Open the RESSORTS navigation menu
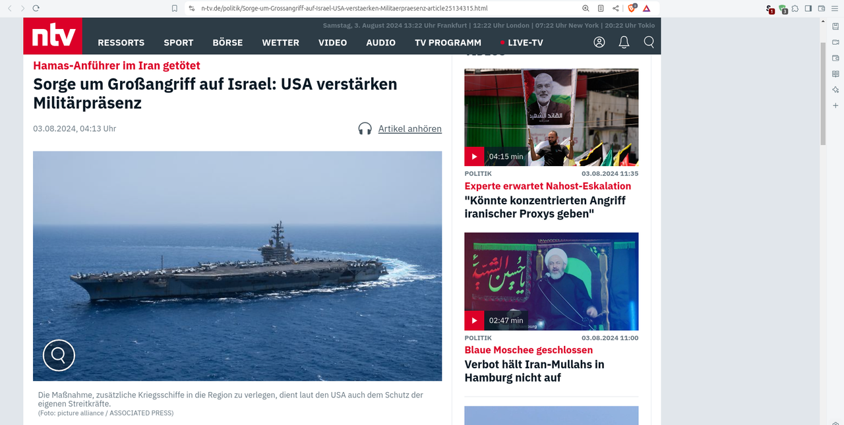This screenshot has width=844, height=425. click(121, 42)
